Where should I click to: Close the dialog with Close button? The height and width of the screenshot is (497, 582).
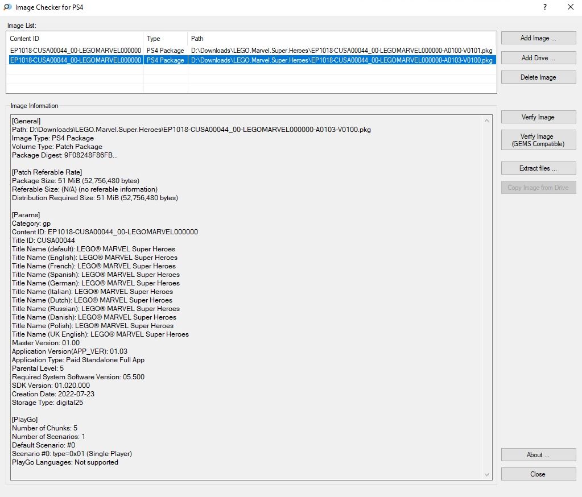point(538,474)
